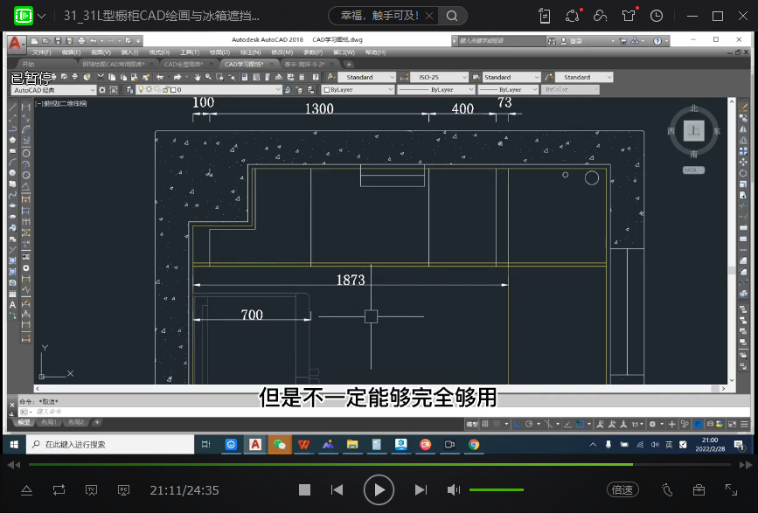Image resolution: width=758 pixels, height=513 pixels.
Task: Click the eject open-file icon
Action: click(26, 490)
